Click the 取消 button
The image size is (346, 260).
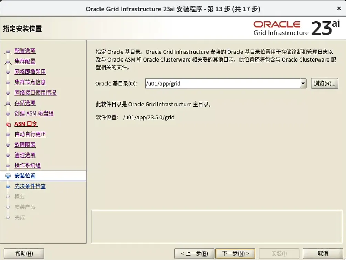tap(322, 253)
